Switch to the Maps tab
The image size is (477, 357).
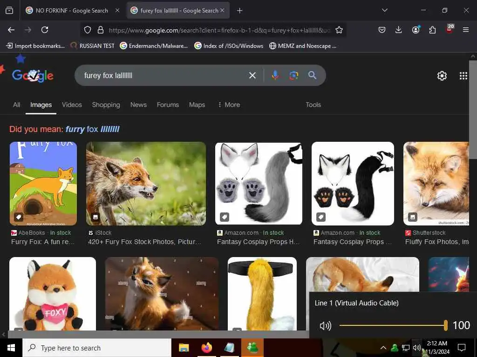pyautogui.click(x=197, y=105)
